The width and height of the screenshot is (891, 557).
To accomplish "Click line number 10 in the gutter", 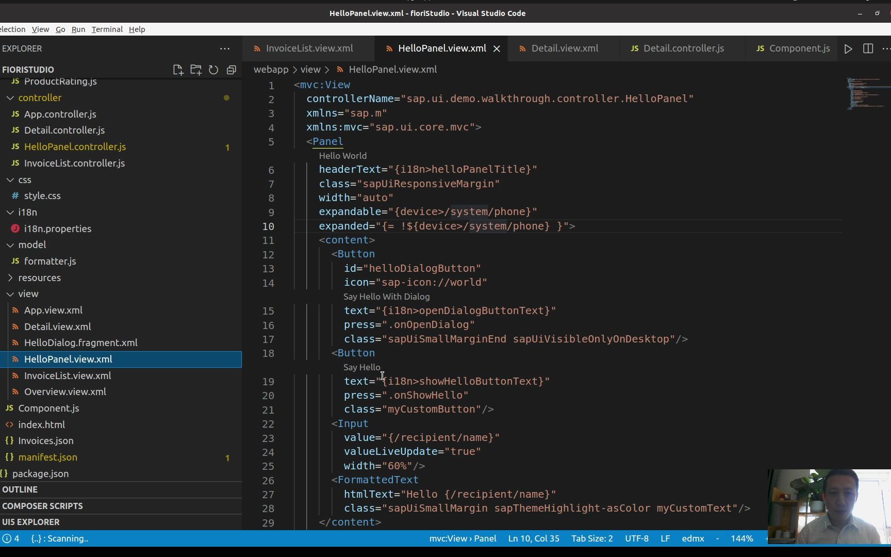I will [268, 226].
